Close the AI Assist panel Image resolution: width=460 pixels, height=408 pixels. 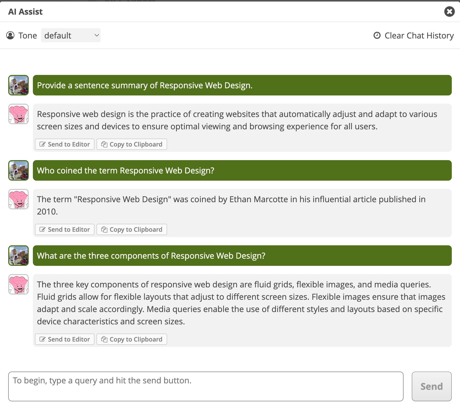pos(449,12)
